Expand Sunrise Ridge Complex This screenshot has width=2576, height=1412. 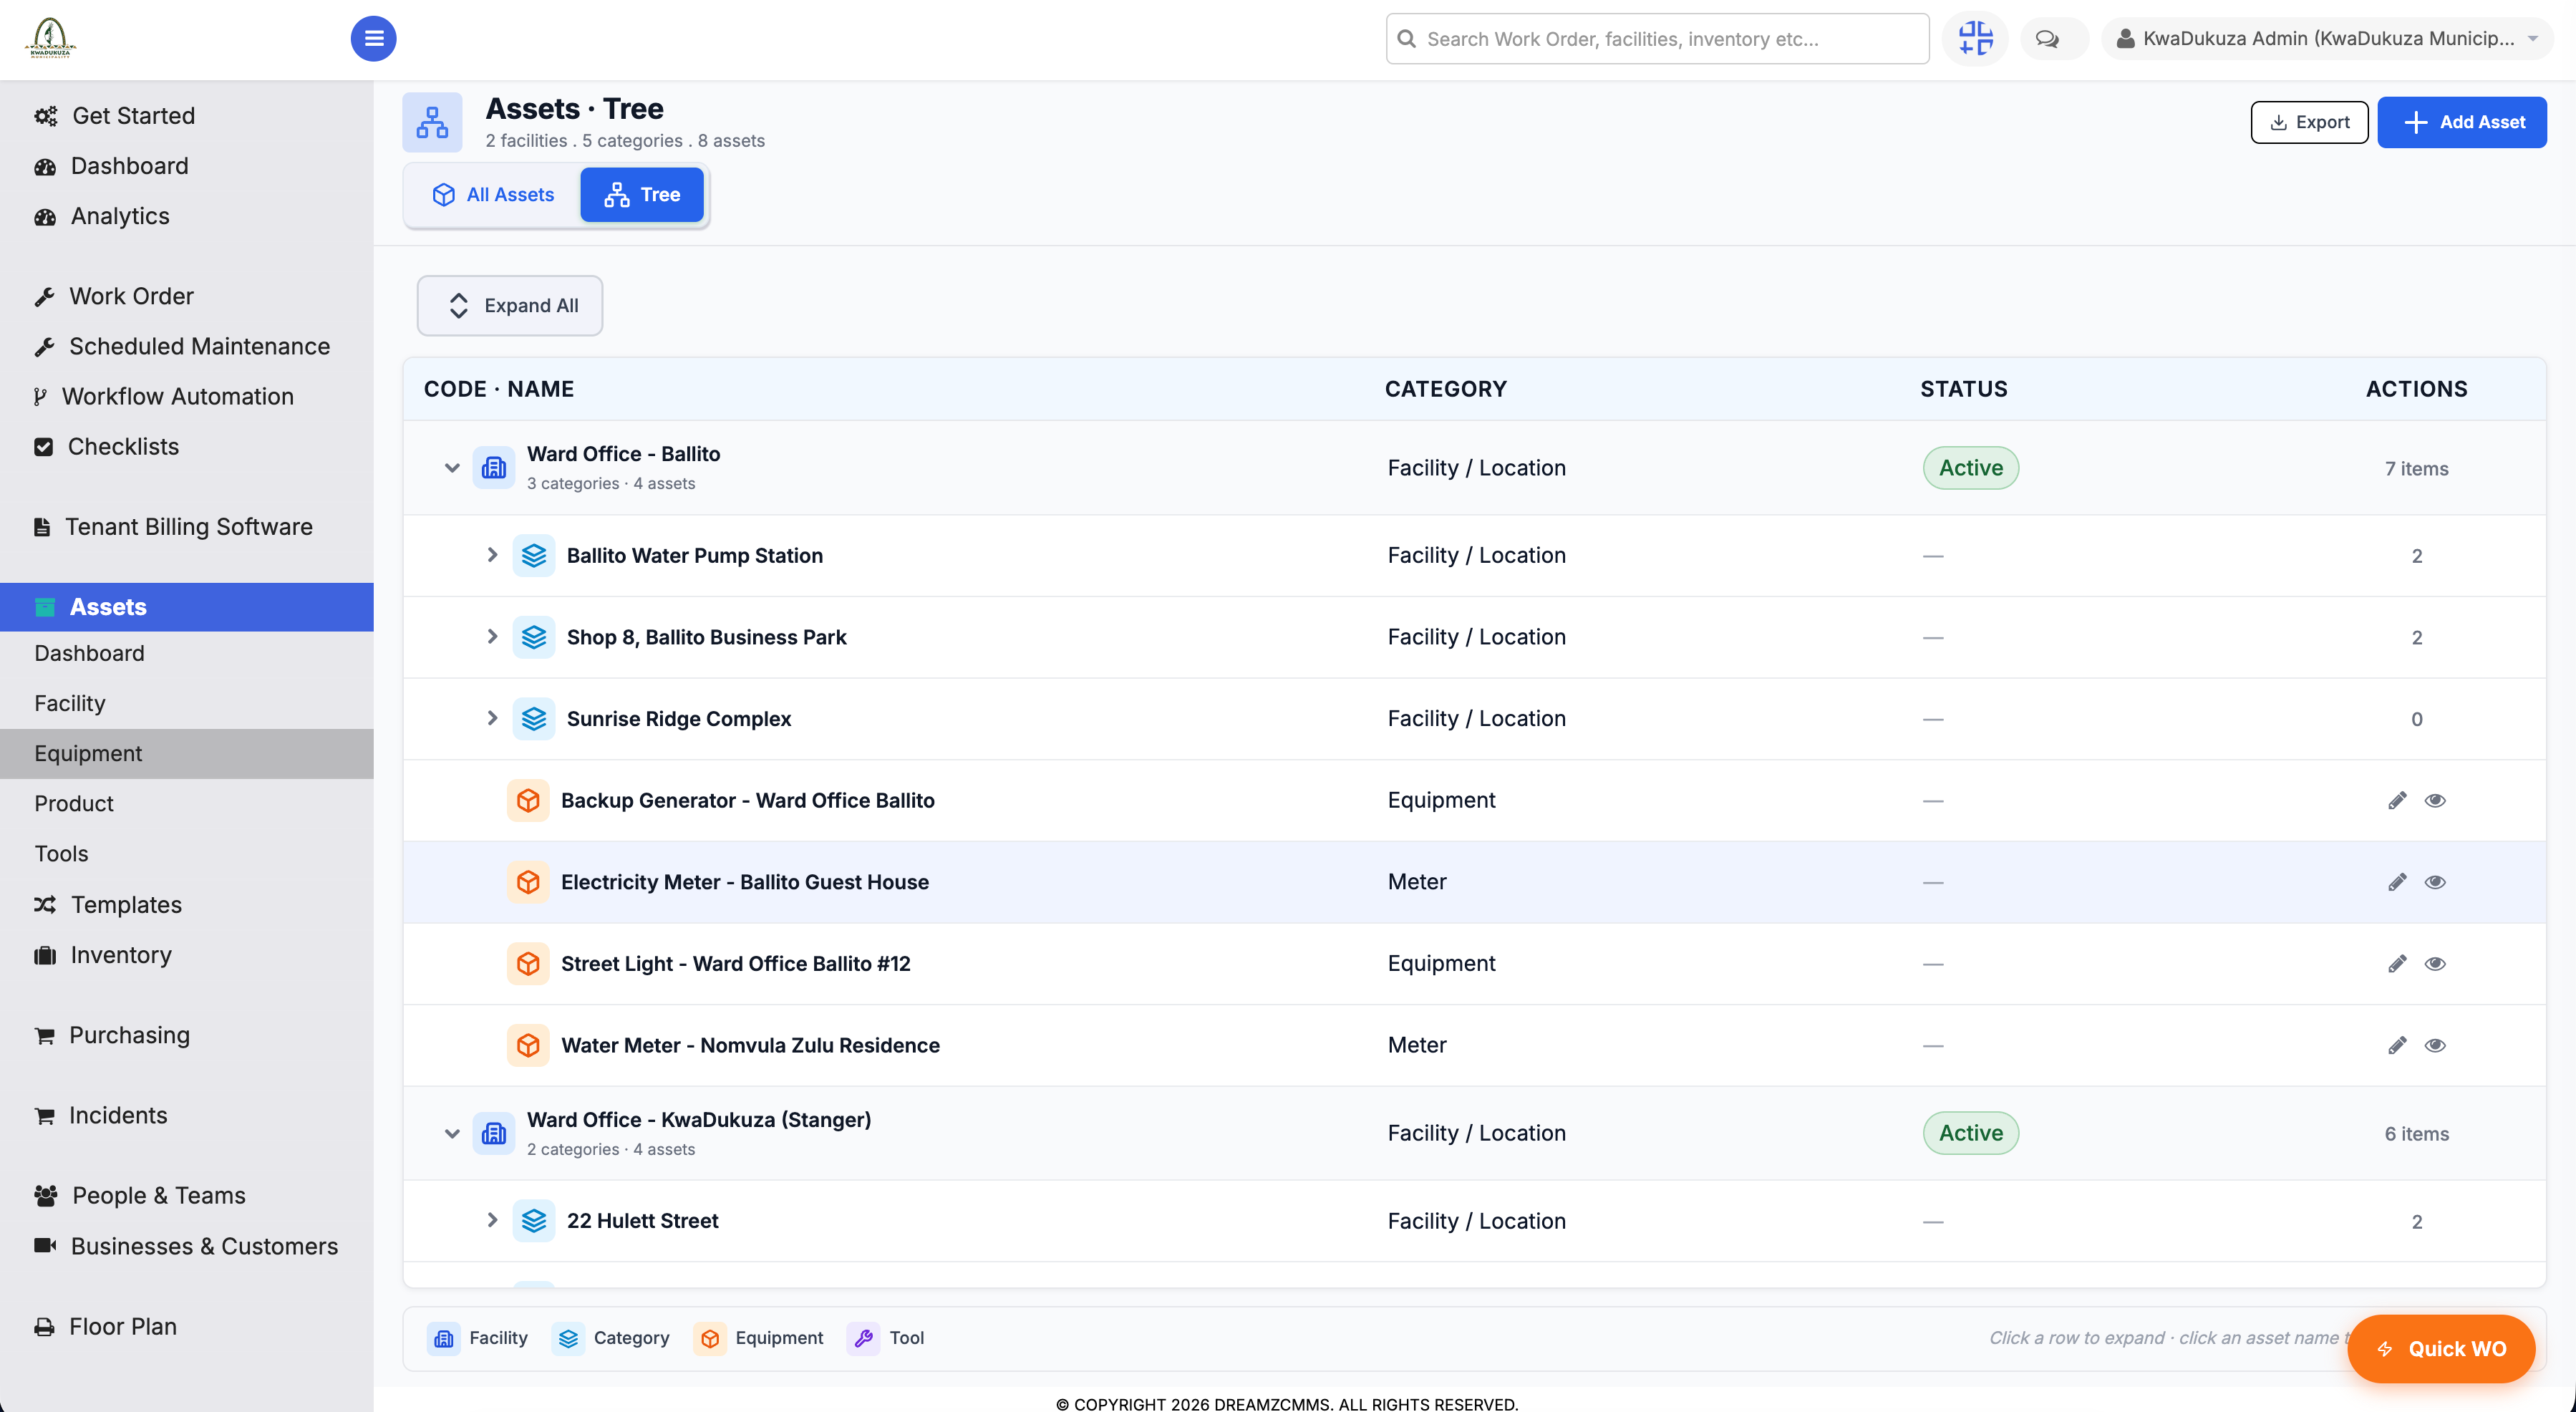point(492,718)
